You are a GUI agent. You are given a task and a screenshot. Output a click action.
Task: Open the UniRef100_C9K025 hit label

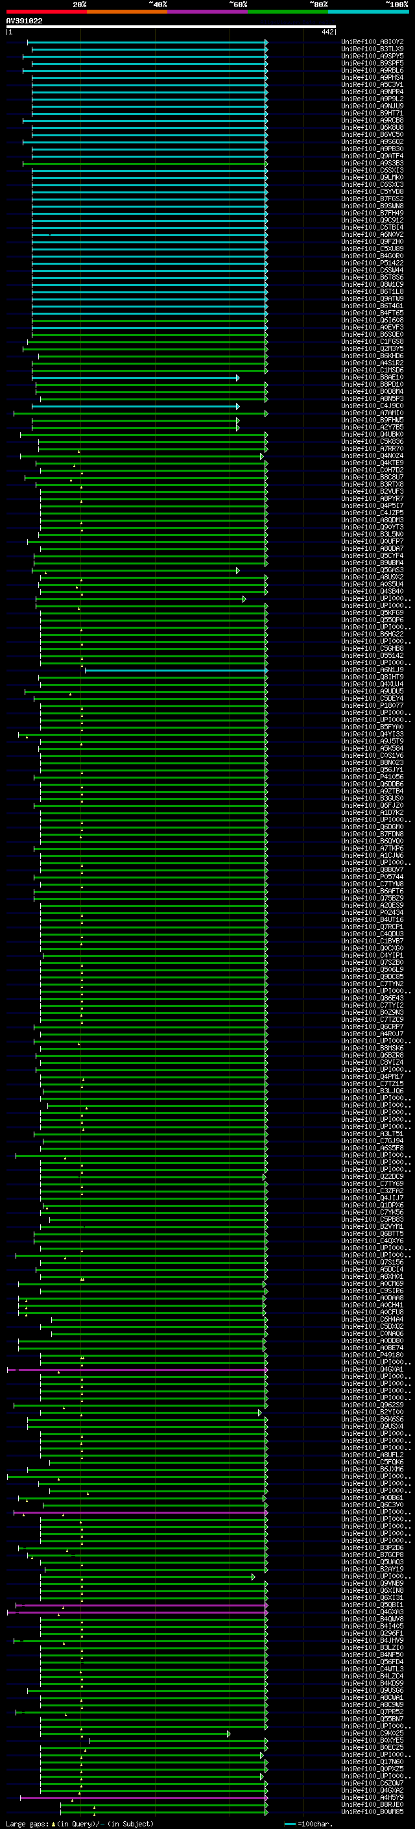(372, 1733)
